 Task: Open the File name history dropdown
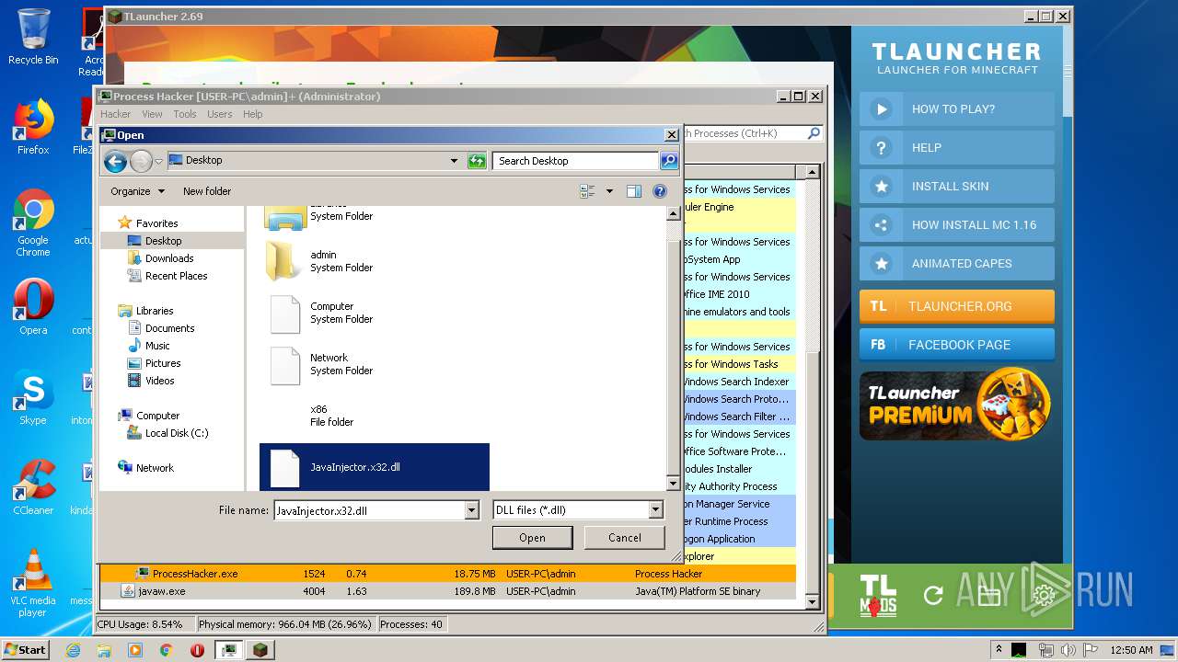click(x=472, y=510)
